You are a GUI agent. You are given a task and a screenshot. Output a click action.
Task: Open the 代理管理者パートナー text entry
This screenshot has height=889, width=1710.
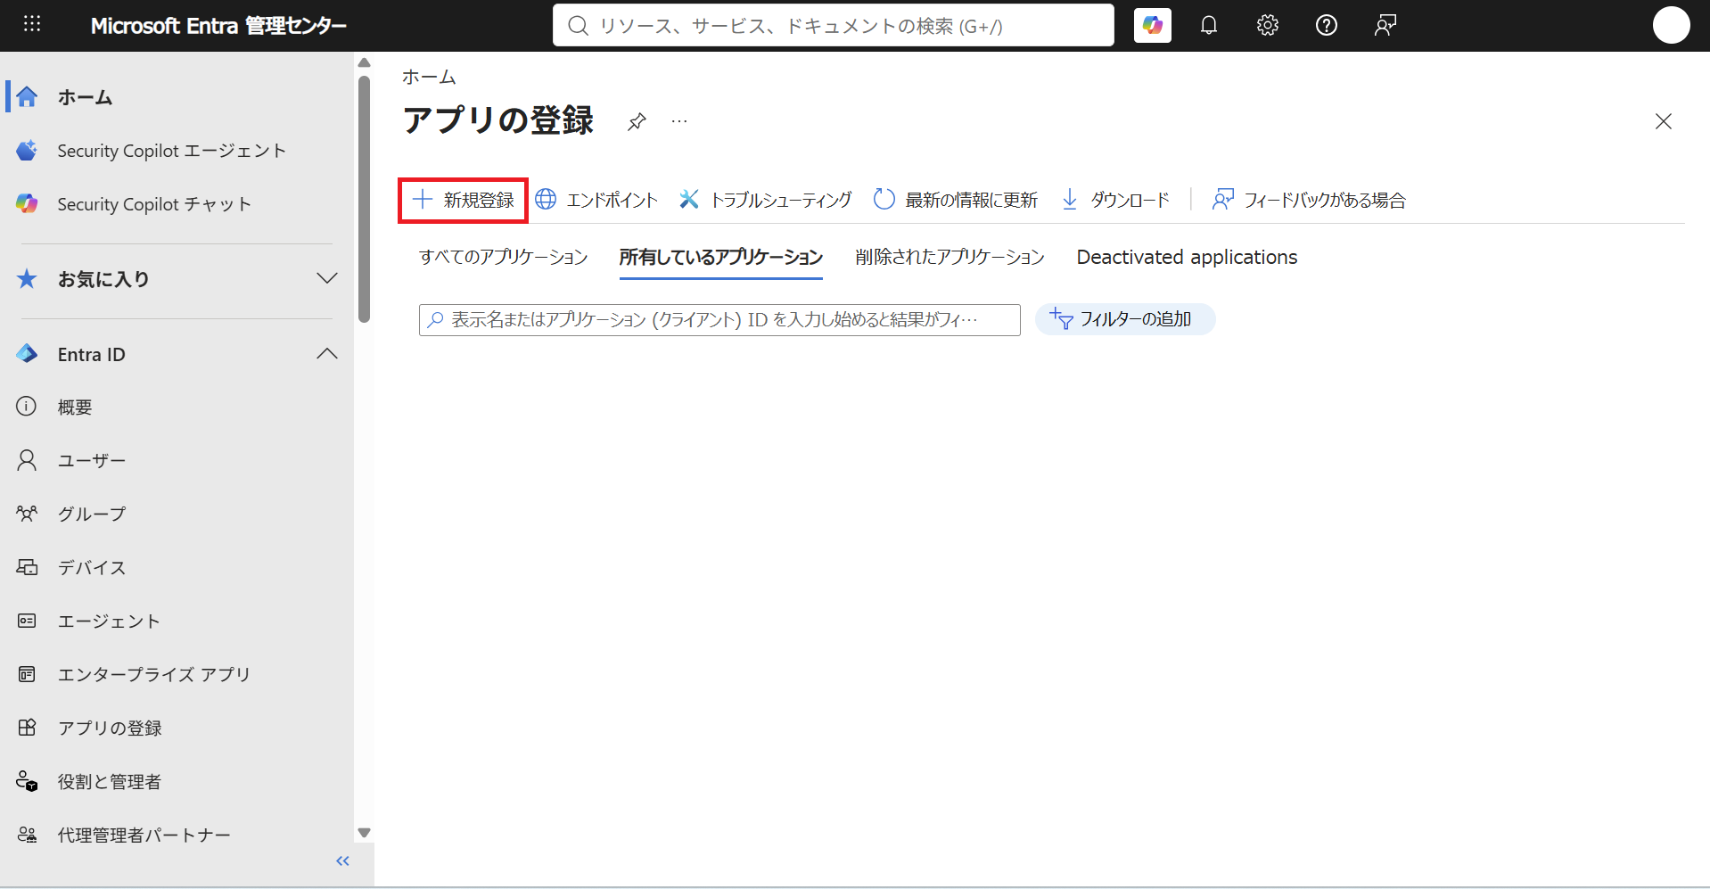coord(144,835)
